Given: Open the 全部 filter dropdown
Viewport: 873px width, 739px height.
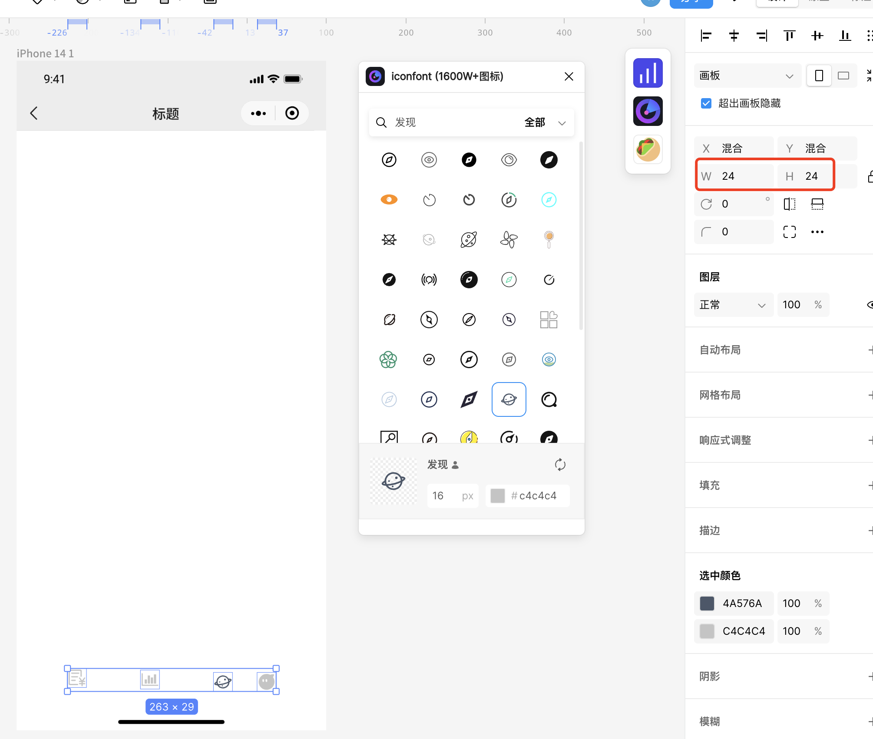Looking at the screenshot, I should pyautogui.click(x=545, y=123).
